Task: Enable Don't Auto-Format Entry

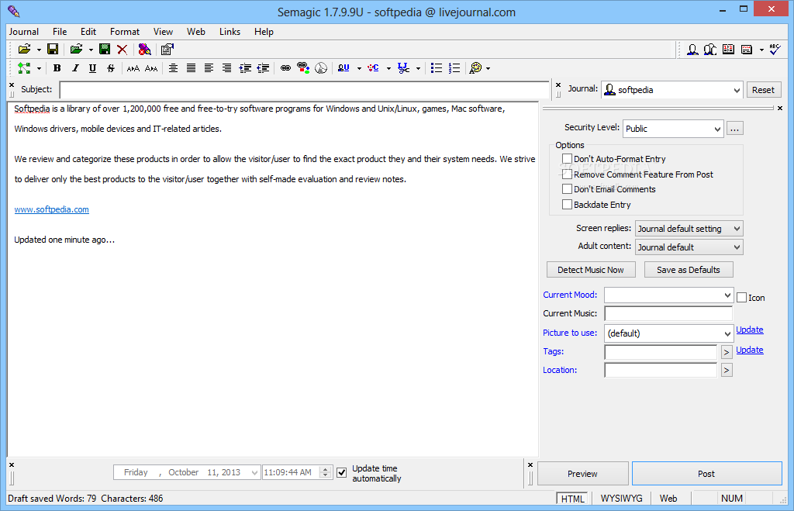Action: click(567, 159)
